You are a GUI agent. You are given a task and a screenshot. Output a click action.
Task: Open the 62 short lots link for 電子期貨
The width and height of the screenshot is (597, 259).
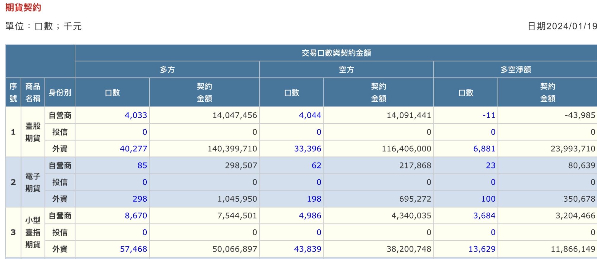point(316,166)
